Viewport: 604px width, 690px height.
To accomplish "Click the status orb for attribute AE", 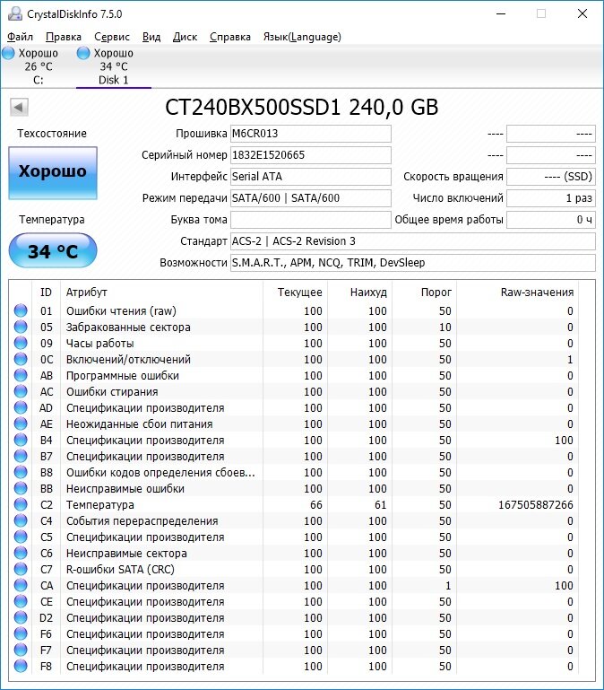I will pos(21,424).
